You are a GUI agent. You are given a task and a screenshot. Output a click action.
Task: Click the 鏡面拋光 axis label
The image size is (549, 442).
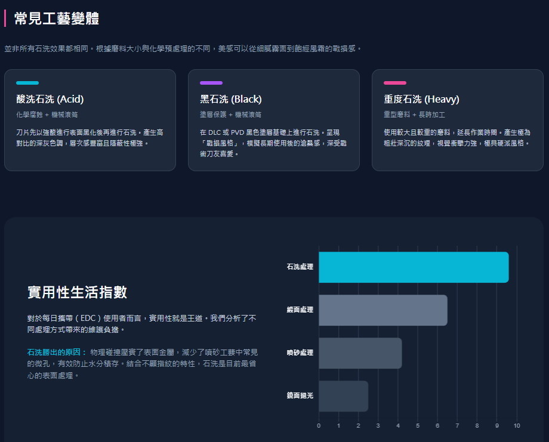(x=300, y=395)
